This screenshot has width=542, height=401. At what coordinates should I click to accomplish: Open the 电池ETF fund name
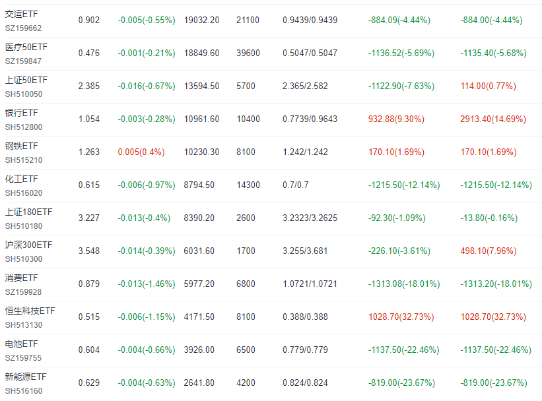pyautogui.click(x=21, y=344)
